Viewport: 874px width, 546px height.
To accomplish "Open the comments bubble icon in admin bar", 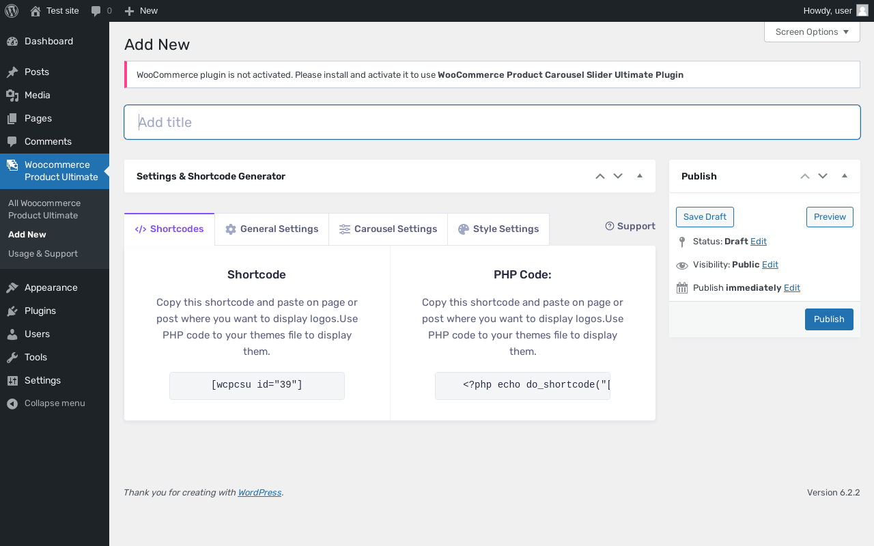I will click(96, 11).
